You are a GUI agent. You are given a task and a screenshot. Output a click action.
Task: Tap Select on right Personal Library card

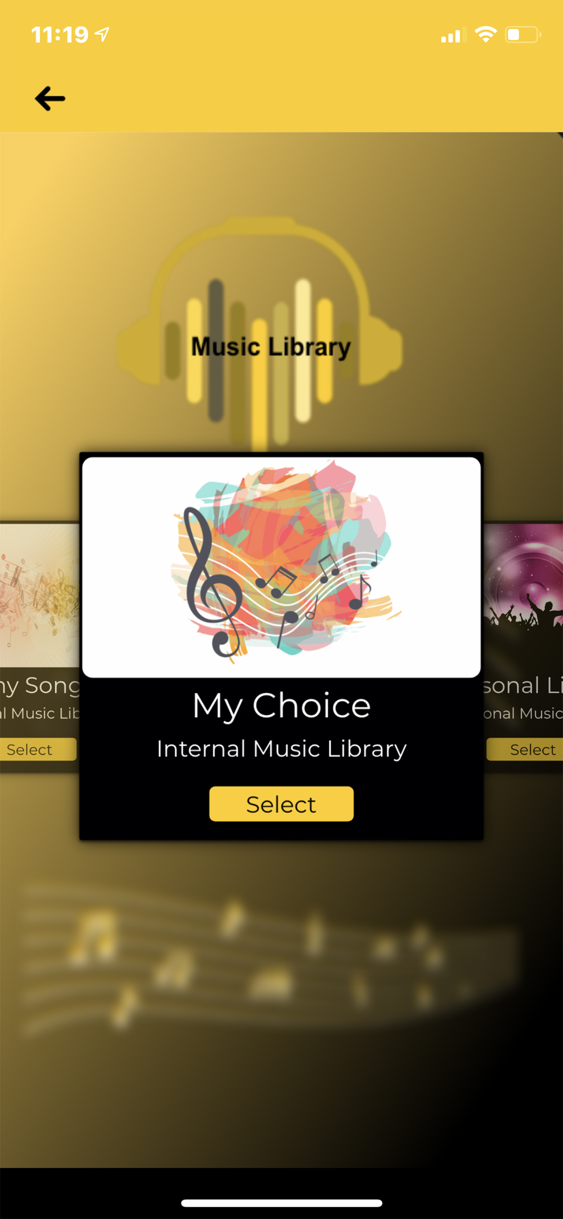tap(524, 749)
